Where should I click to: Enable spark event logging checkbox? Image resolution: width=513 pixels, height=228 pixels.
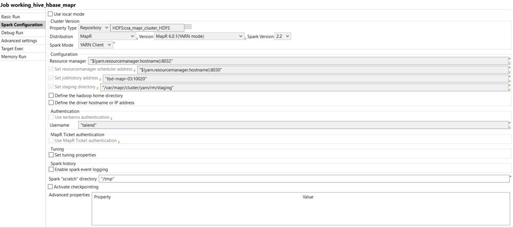(51, 170)
